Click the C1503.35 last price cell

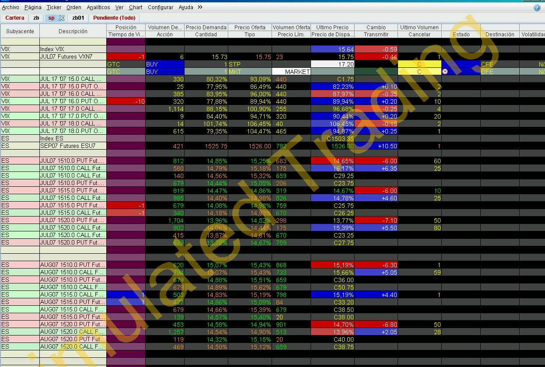(332, 139)
